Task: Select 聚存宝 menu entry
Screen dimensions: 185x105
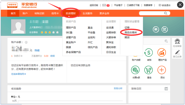Action: tap(110, 42)
